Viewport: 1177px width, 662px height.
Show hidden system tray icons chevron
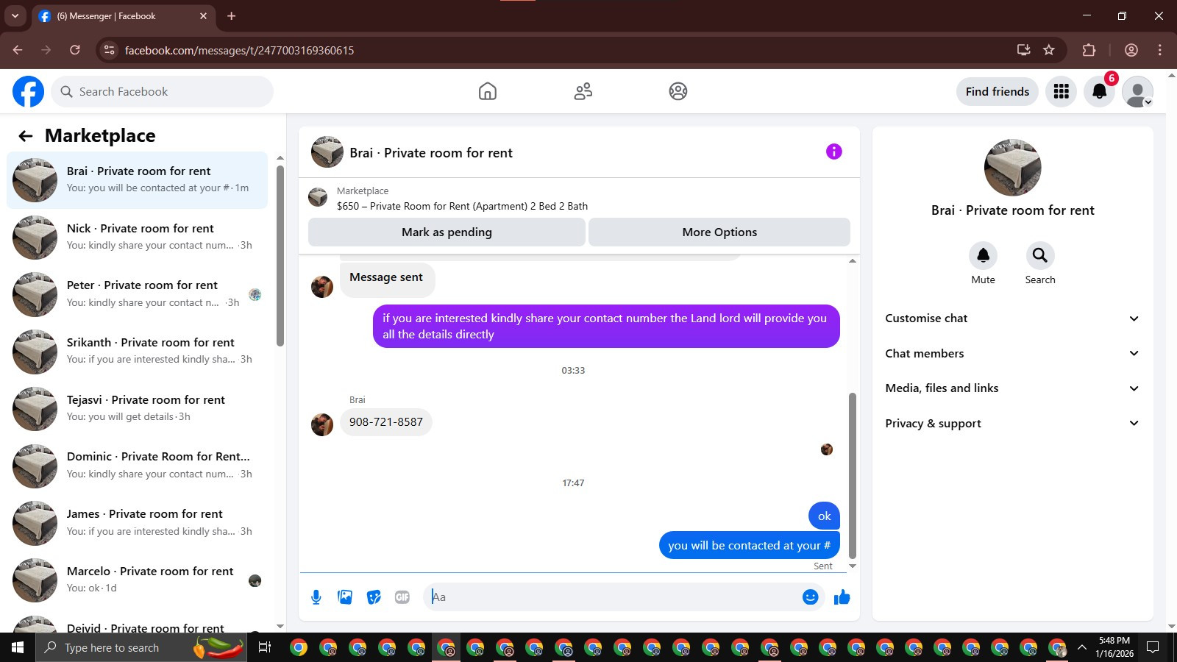(x=1081, y=647)
